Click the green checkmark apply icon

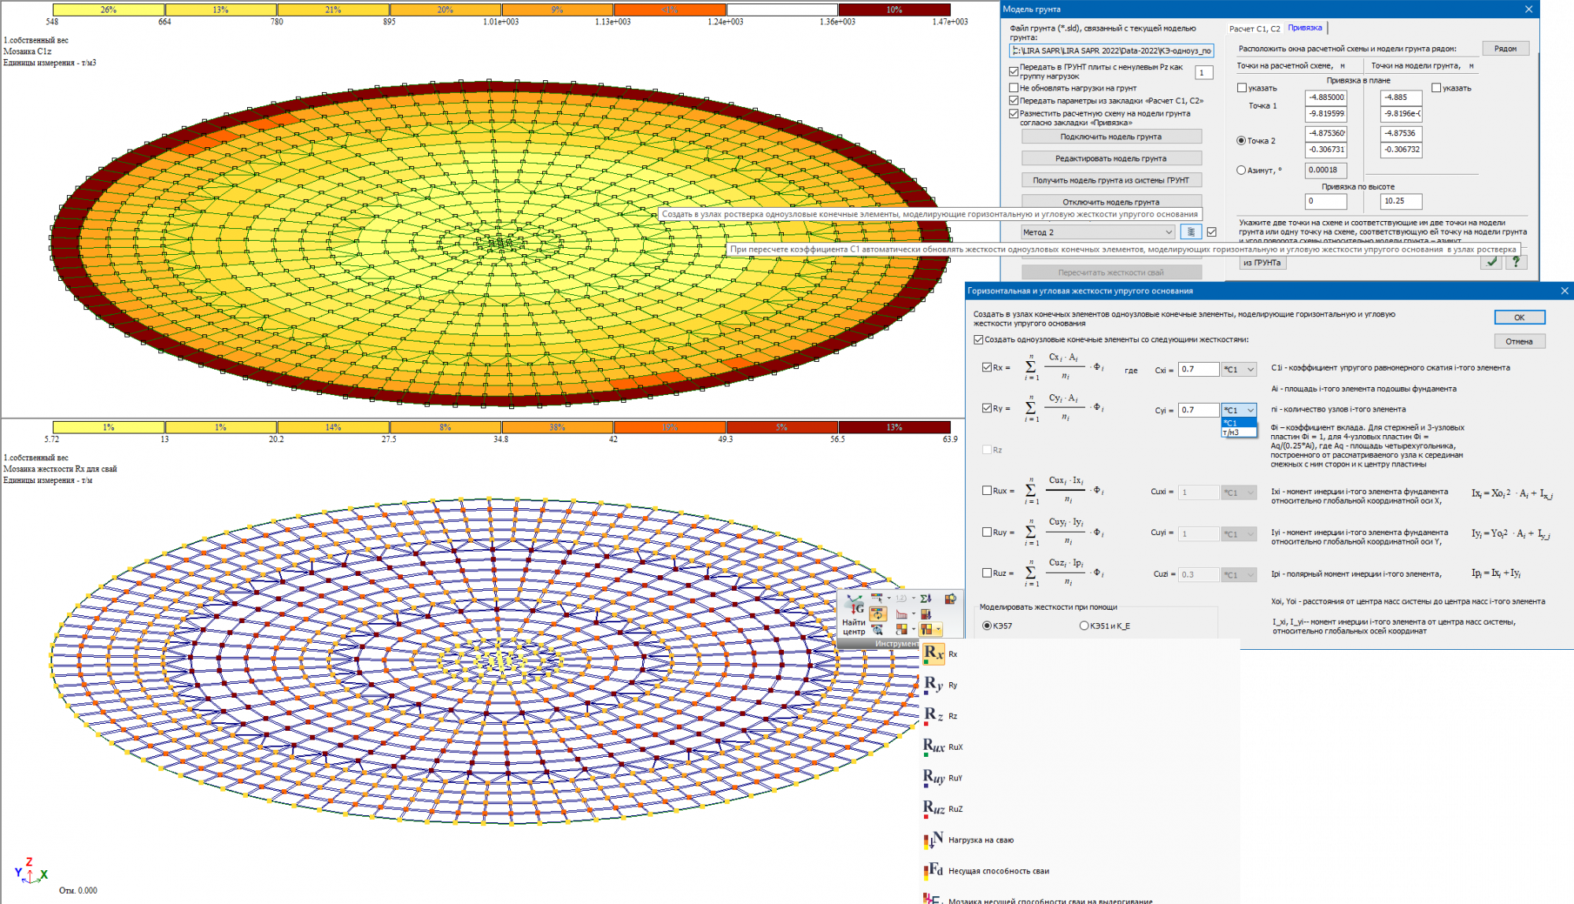pos(1491,263)
